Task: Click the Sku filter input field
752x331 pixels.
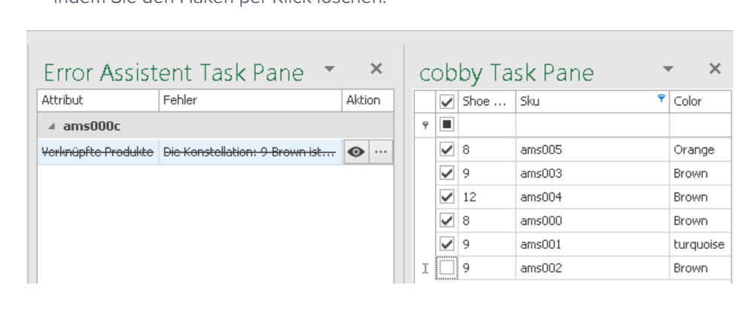Action: point(592,125)
